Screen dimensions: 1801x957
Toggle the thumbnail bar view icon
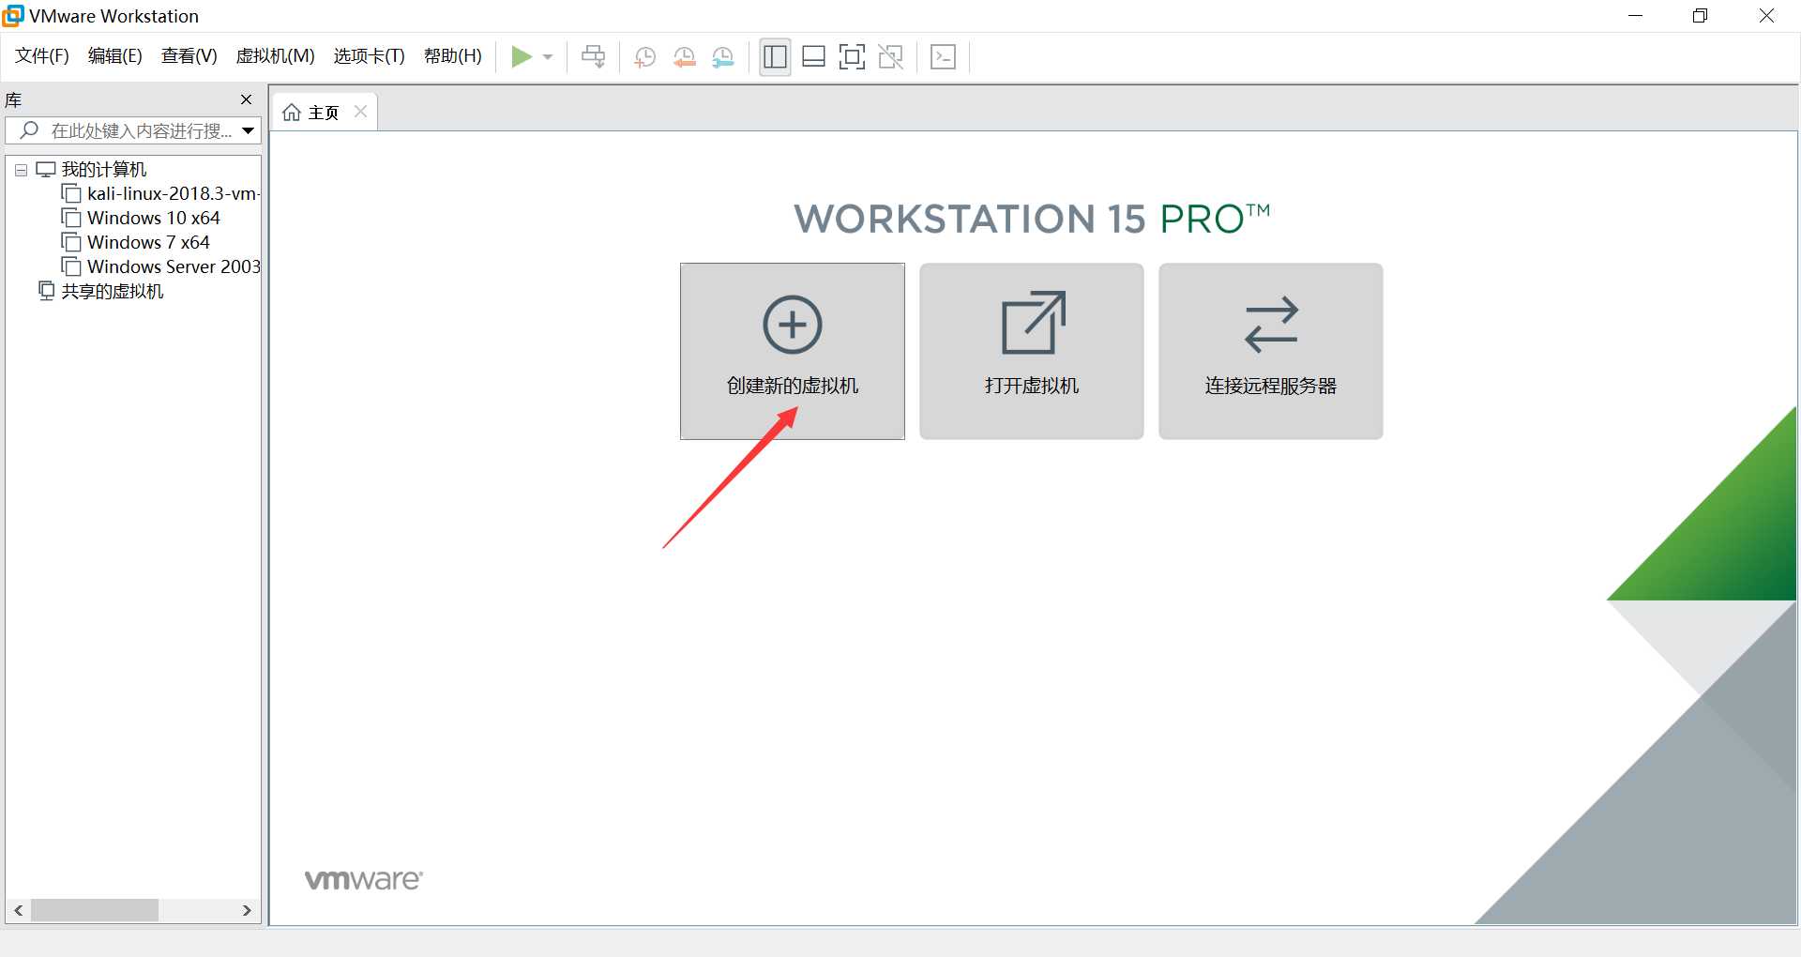(x=814, y=57)
